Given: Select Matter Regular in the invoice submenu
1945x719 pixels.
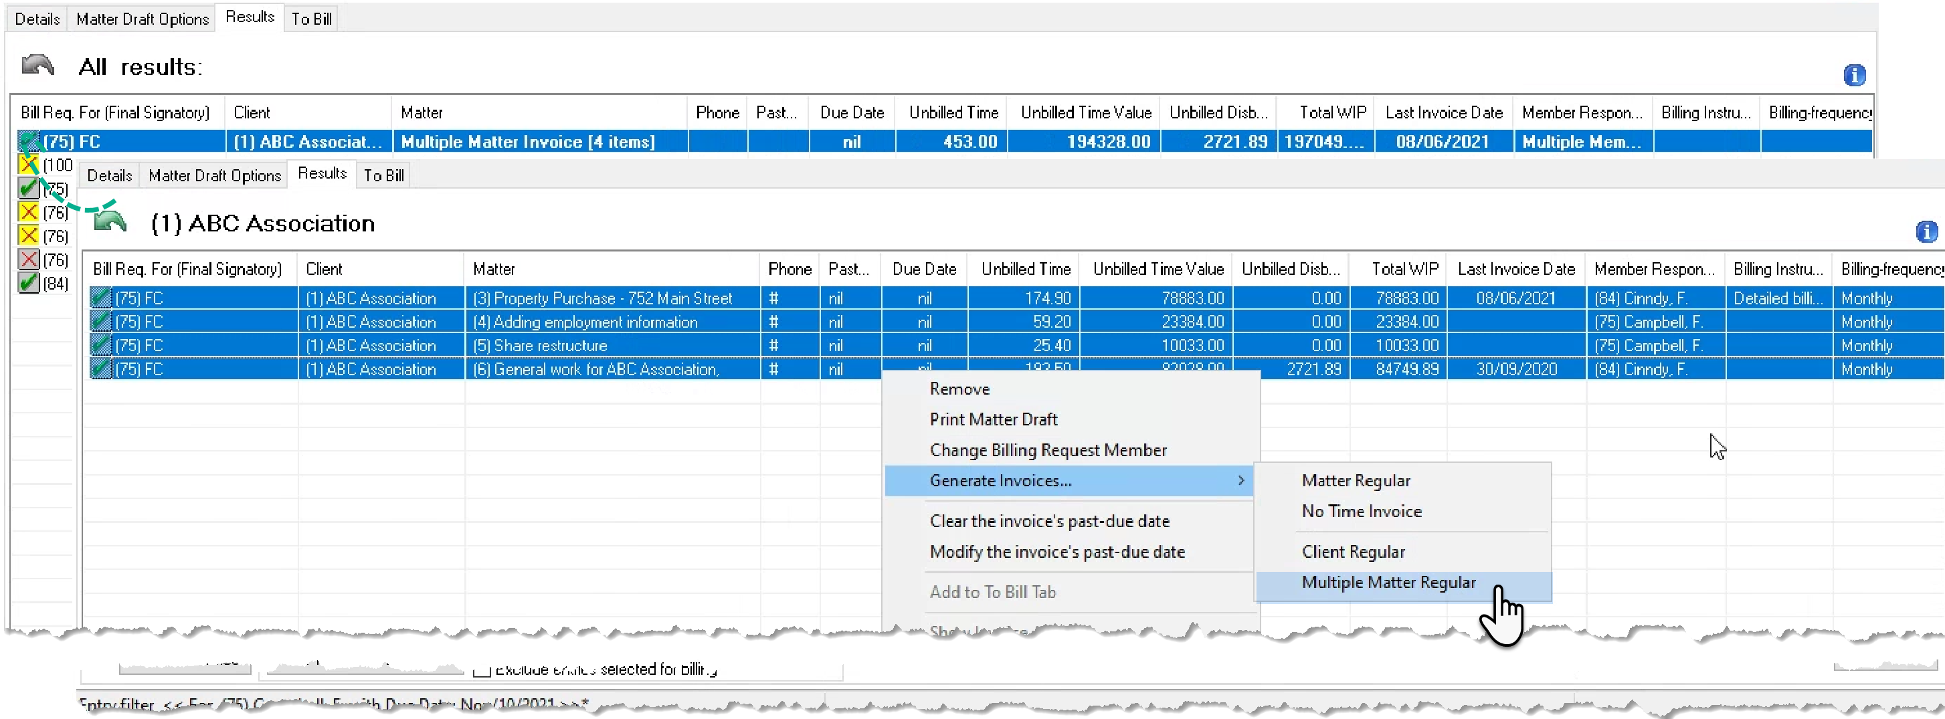Looking at the screenshot, I should coord(1356,481).
